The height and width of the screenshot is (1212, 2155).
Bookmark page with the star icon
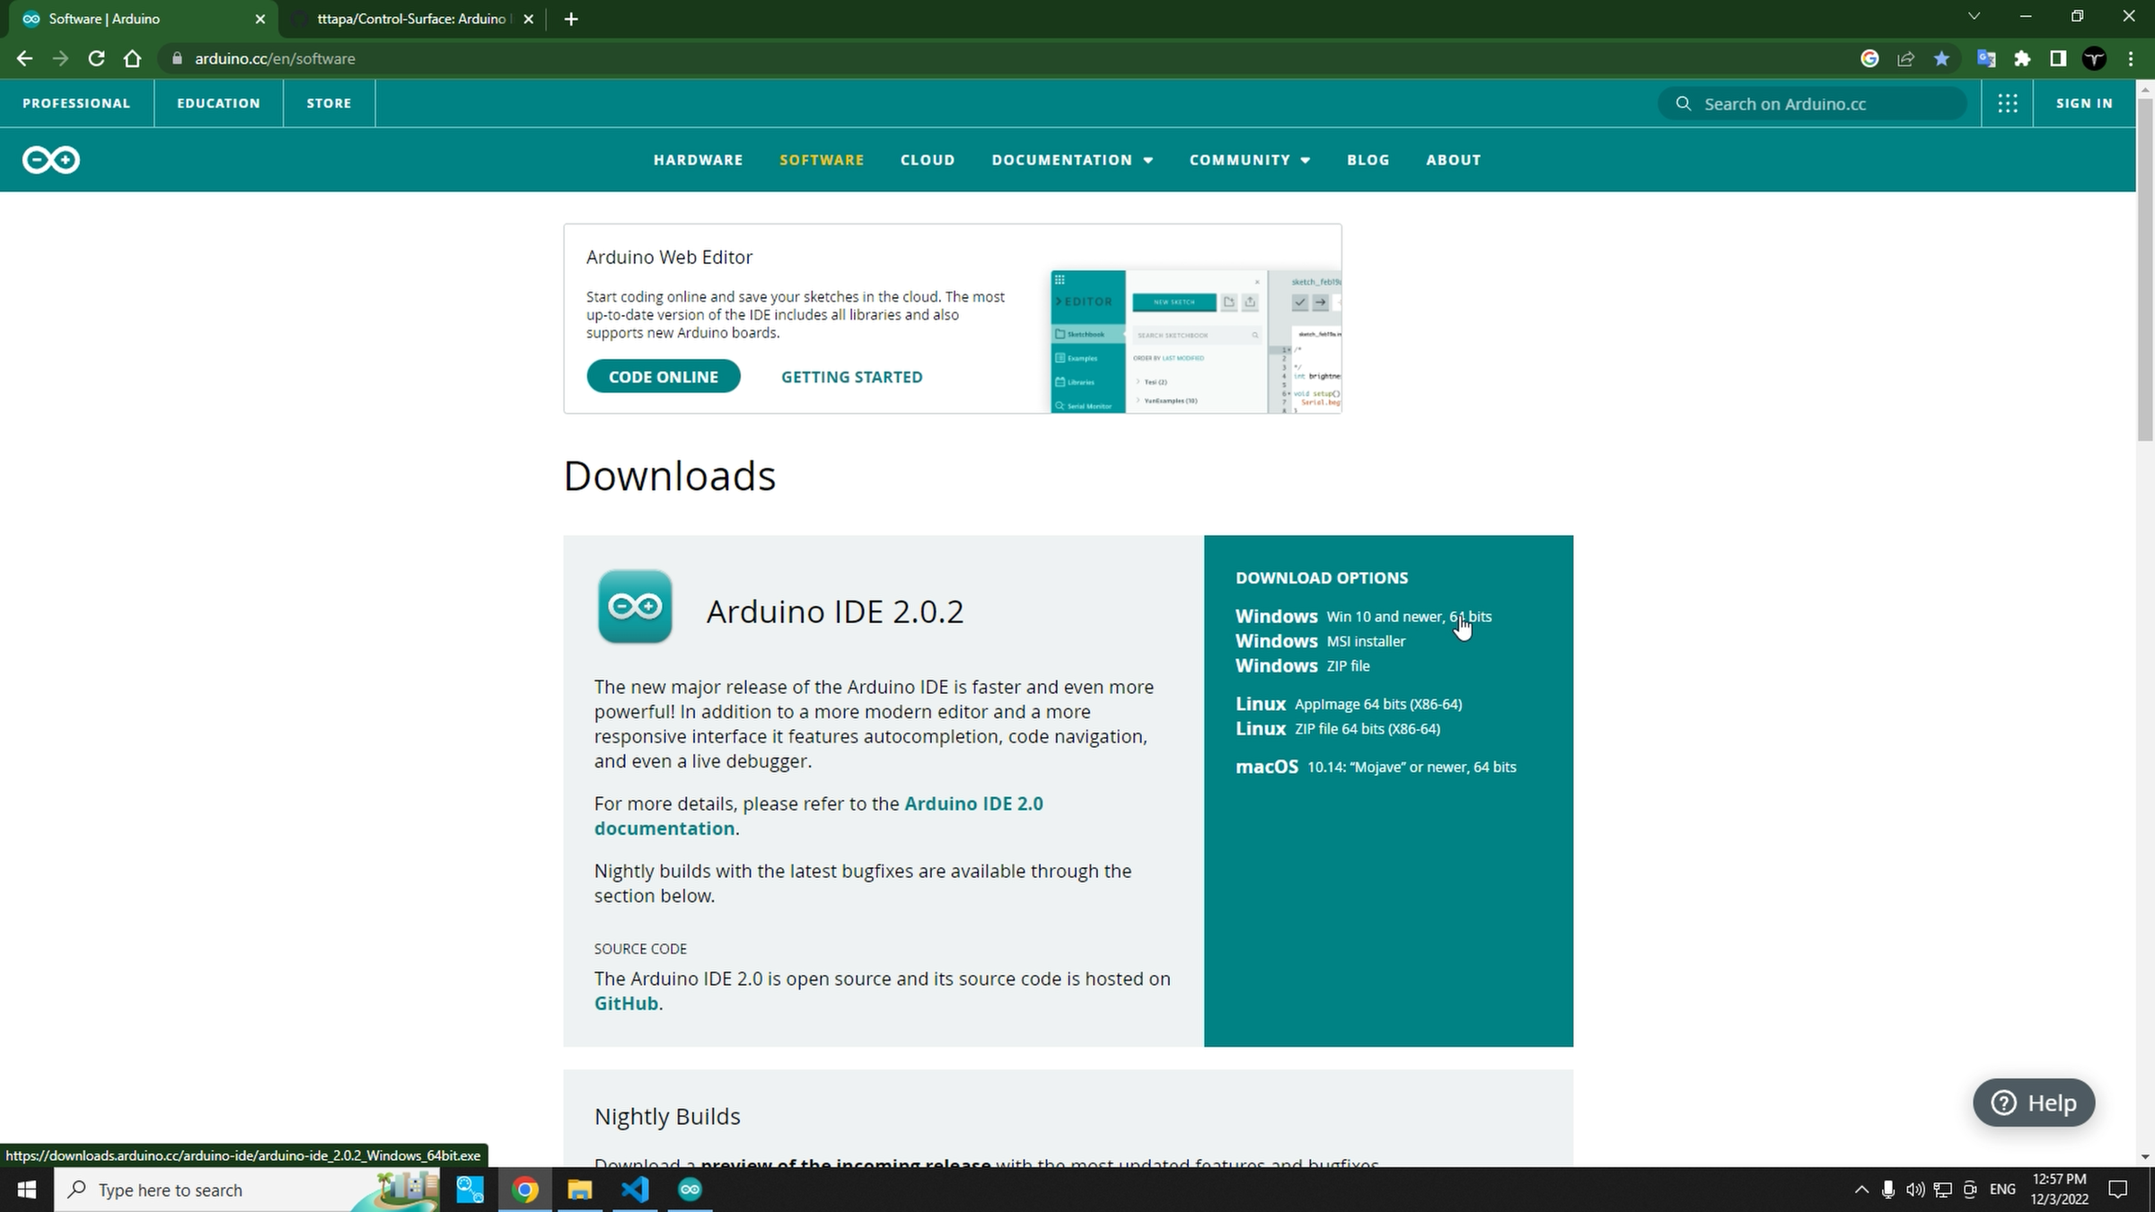coord(1941,58)
